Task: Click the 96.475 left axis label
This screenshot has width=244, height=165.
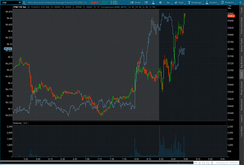Action: pyautogui.click(x=9, y=12)
